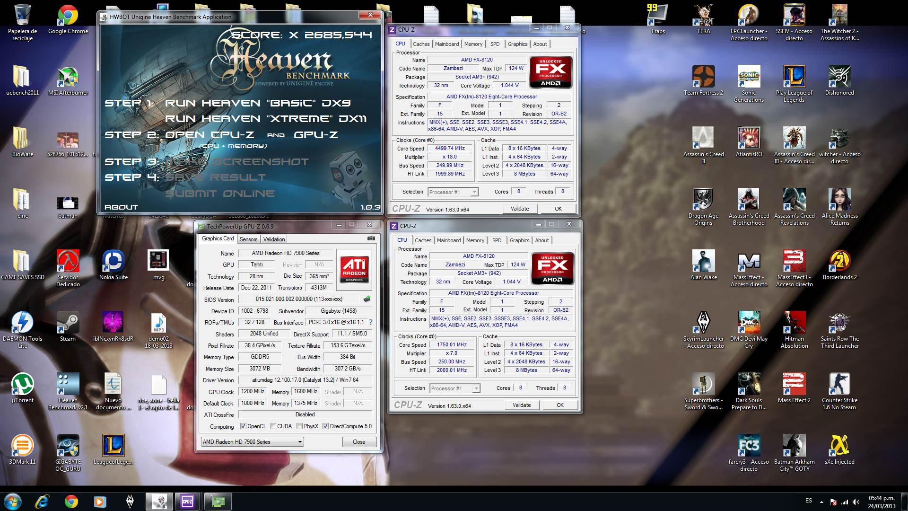Click the GPU Clock 1200 MHz field
Image resolution: width=908 pixels, height=511 pixels.
coord(253,392)
